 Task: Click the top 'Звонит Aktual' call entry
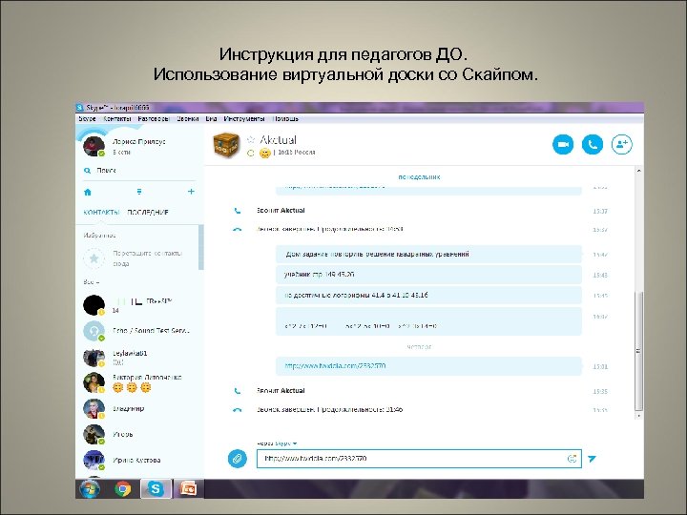click(281, 211)
